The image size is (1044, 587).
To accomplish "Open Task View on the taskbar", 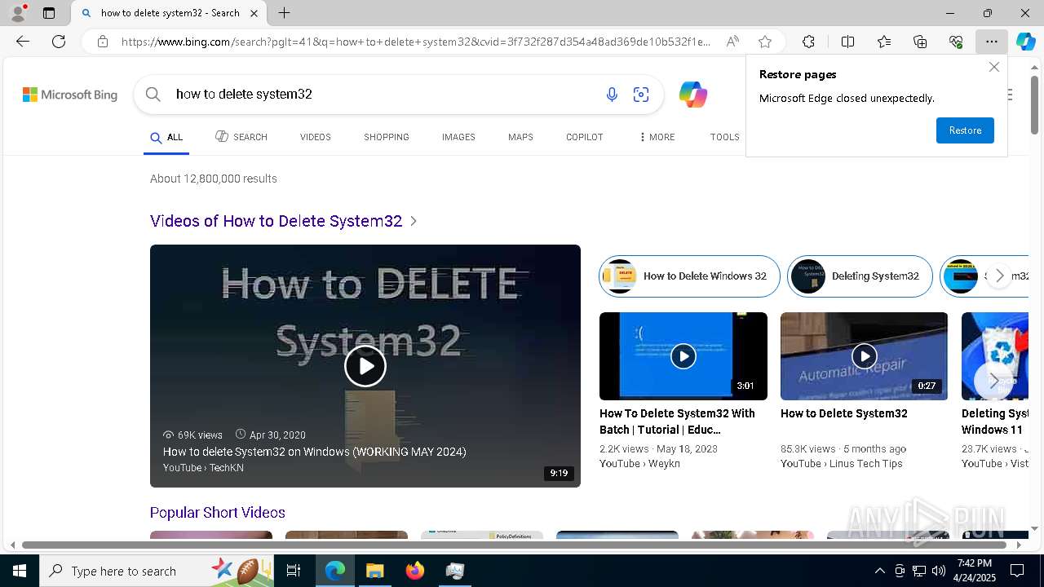I will [294, 571].
